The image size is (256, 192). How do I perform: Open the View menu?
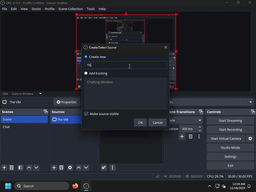pyautogui.click(x=24, y=9)
